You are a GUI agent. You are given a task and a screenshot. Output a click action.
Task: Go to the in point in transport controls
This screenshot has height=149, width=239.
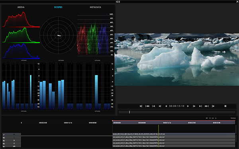141,106
